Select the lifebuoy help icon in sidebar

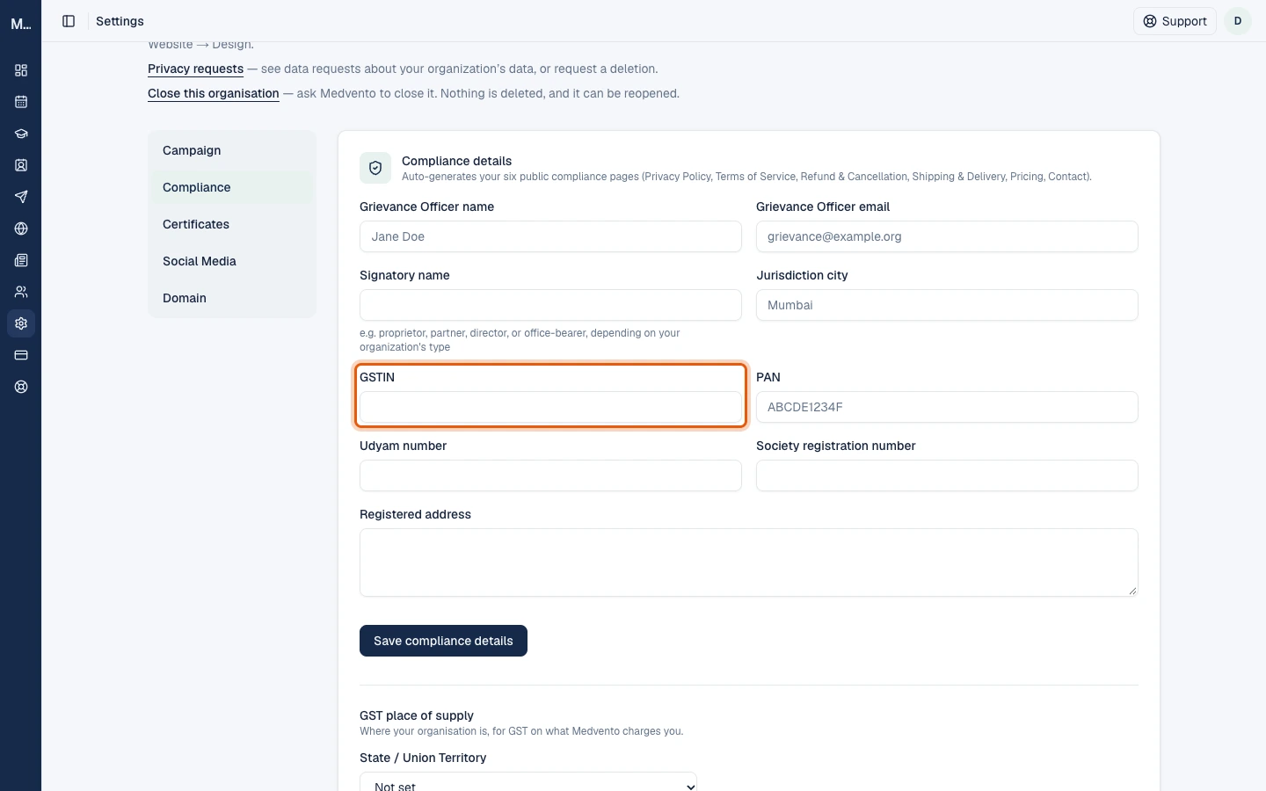[21, 387]
